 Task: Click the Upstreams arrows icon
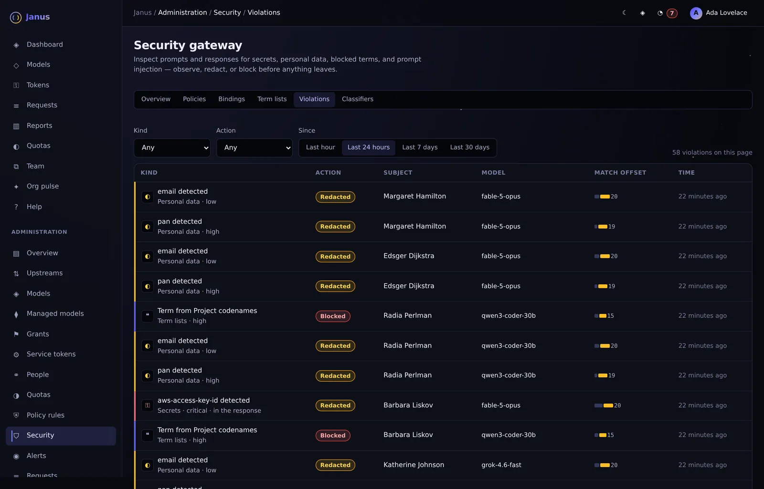pos(16,273)
